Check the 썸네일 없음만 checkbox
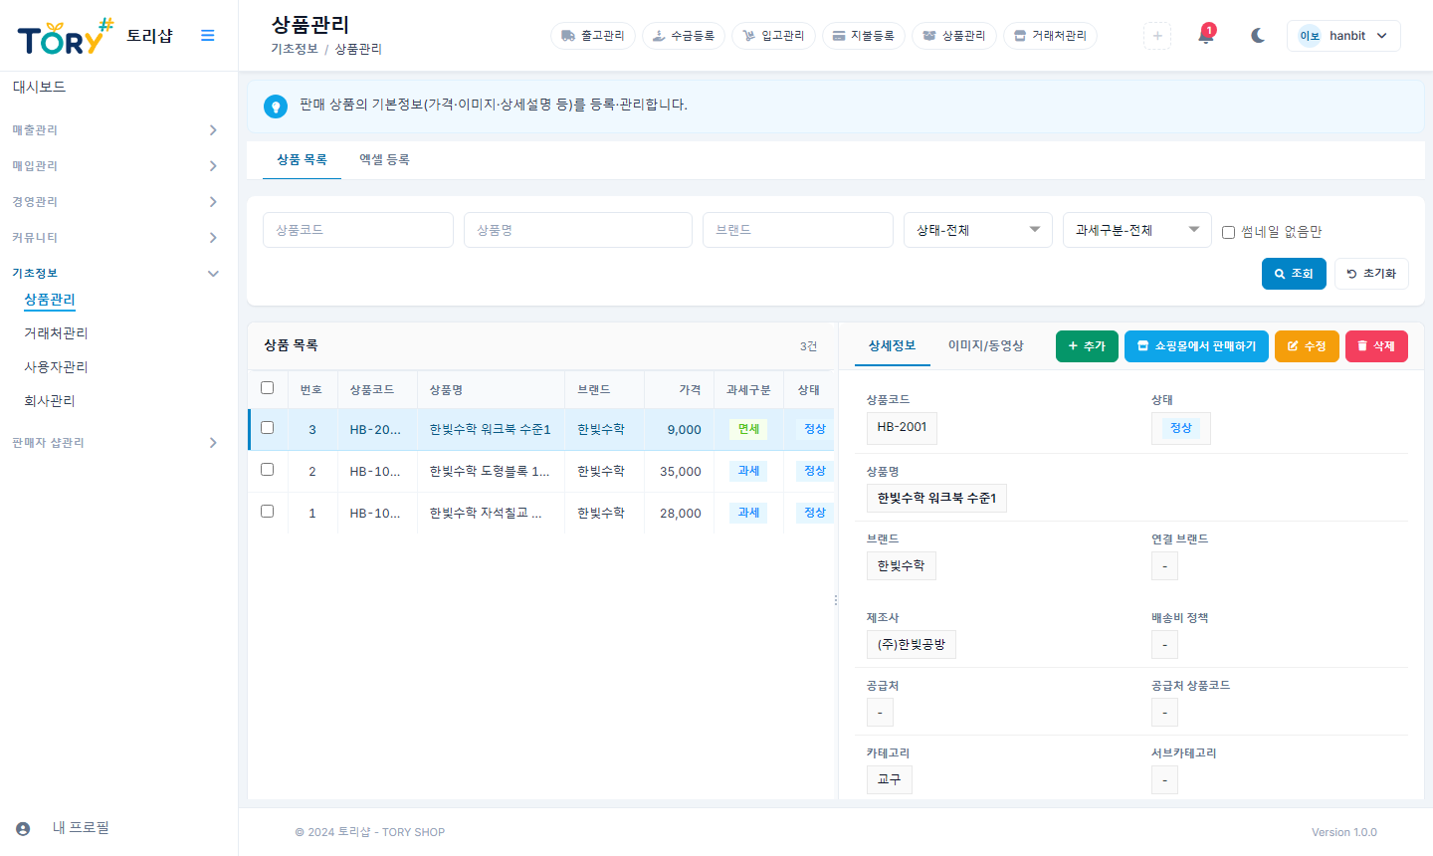 pyautogui.click(x=1228, y=232)
